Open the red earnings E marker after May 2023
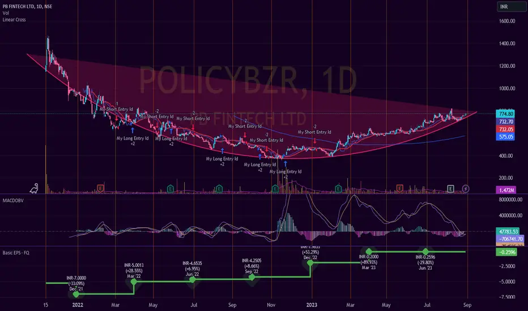Screen dimensions: 528x311 pos(400,188)
